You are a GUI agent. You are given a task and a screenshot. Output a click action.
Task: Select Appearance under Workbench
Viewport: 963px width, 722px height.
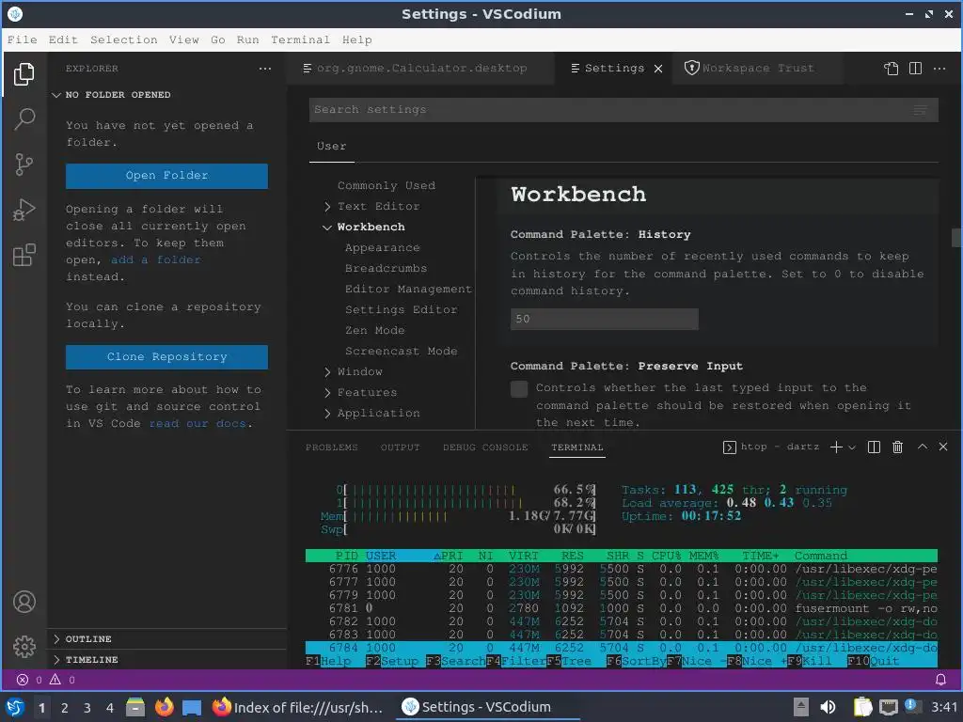click(x=382, y=248)
